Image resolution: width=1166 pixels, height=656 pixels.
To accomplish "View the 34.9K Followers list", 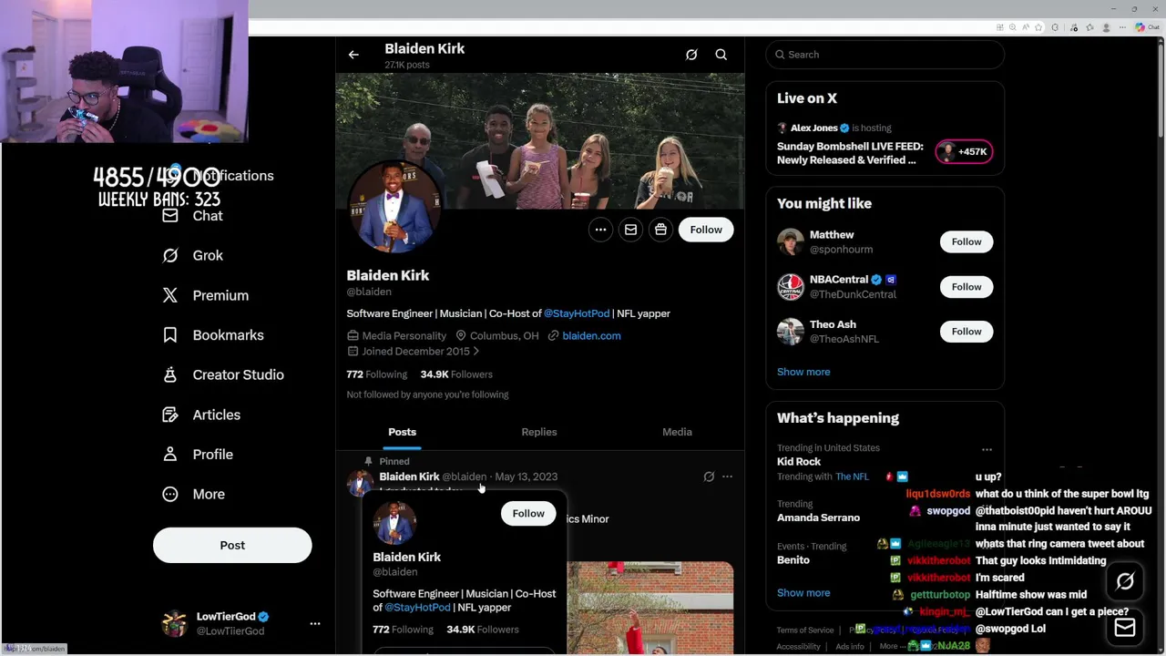I will pos(456,374).
